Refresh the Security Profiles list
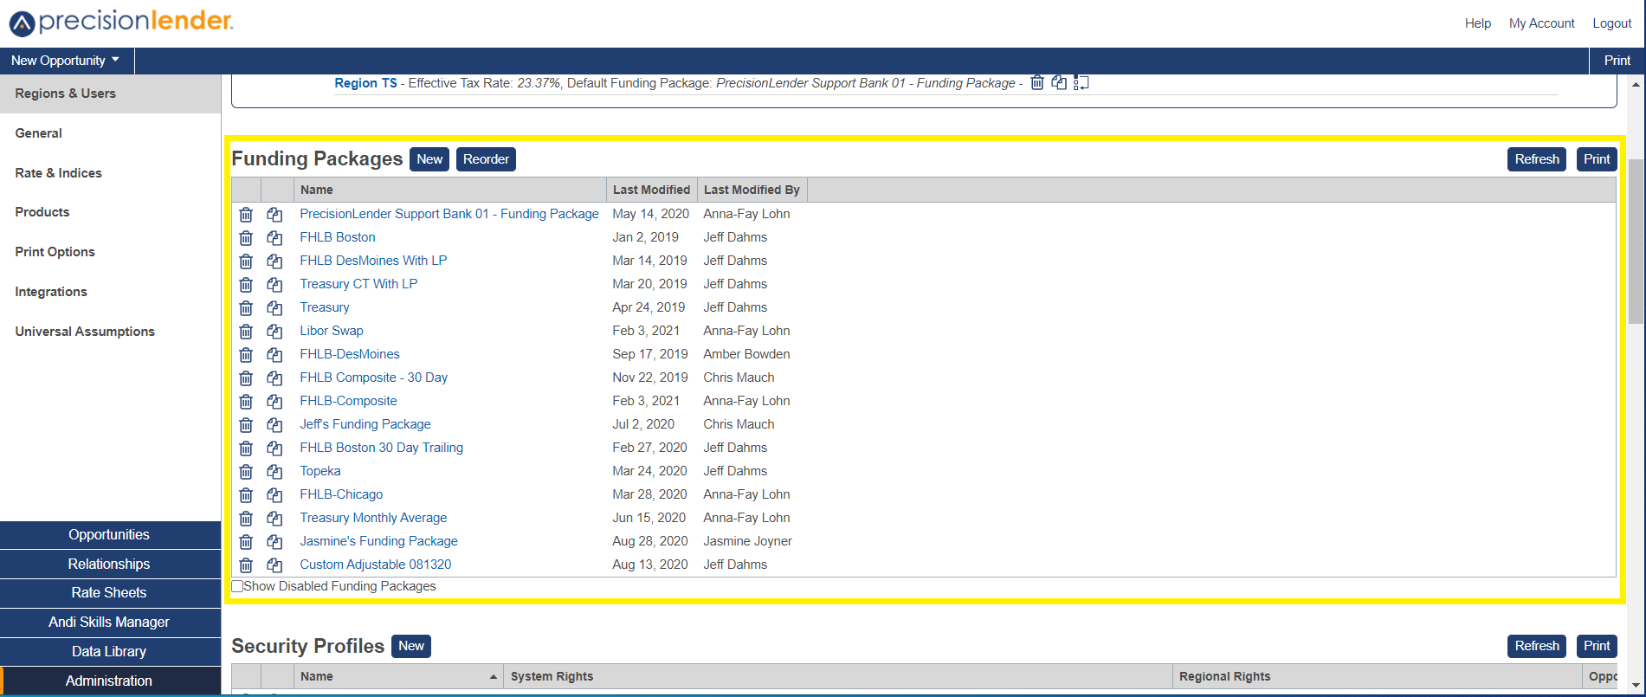This screenshot has width=1646, height=697. pyautogui.click(x=1537, y=646)
